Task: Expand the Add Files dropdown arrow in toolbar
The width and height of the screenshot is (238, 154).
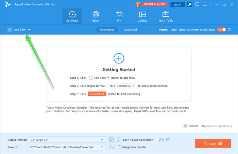Action: click(x=29, y=30)
